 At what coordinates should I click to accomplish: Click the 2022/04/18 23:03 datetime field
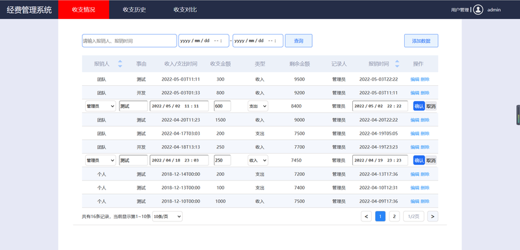[179, 160]
